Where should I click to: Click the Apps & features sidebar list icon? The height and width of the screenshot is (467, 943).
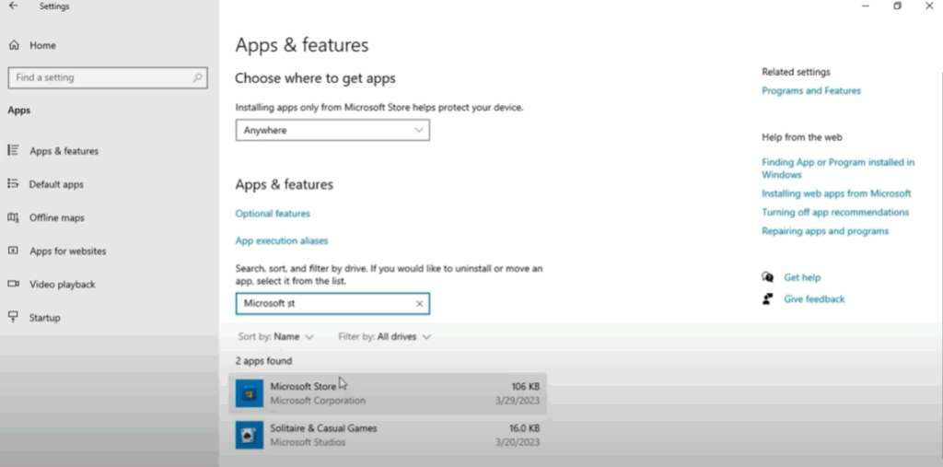point(13,150)
